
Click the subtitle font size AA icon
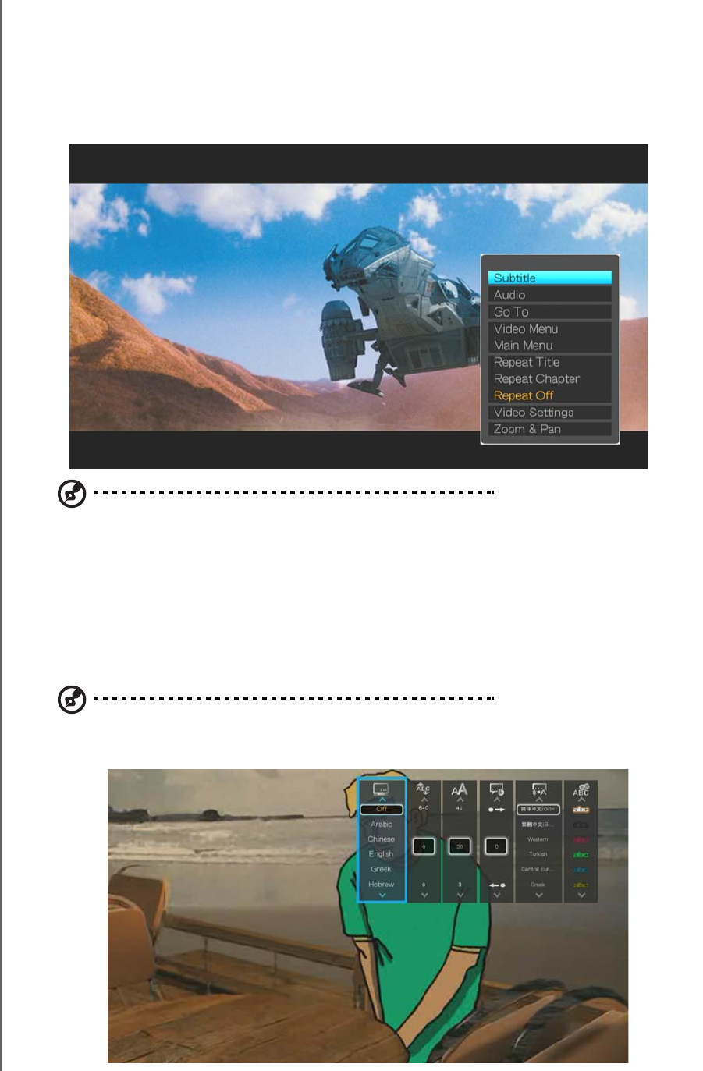[460, 789]
